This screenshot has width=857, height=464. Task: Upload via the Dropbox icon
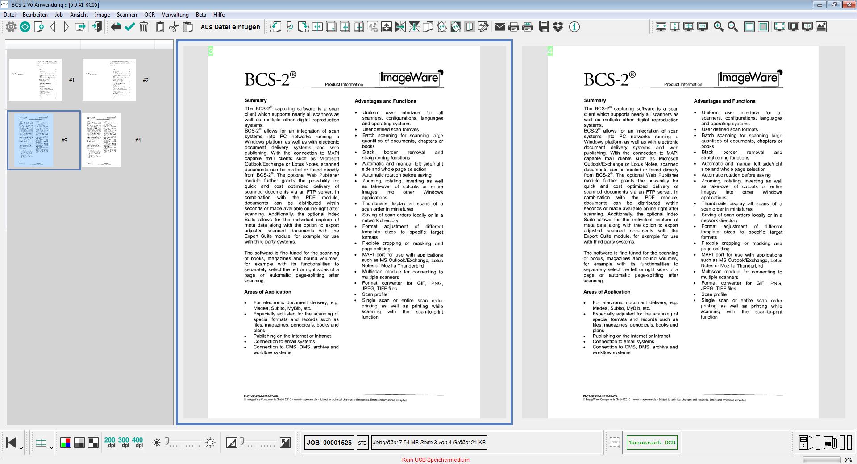click(x=558, y=27)
